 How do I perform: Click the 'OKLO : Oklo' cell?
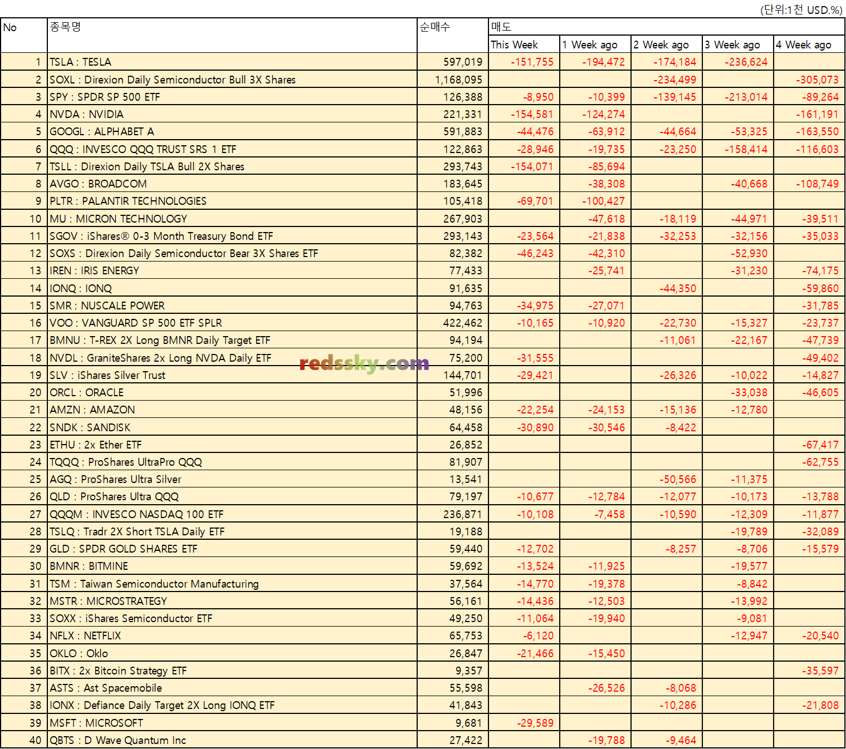(232, 653)
